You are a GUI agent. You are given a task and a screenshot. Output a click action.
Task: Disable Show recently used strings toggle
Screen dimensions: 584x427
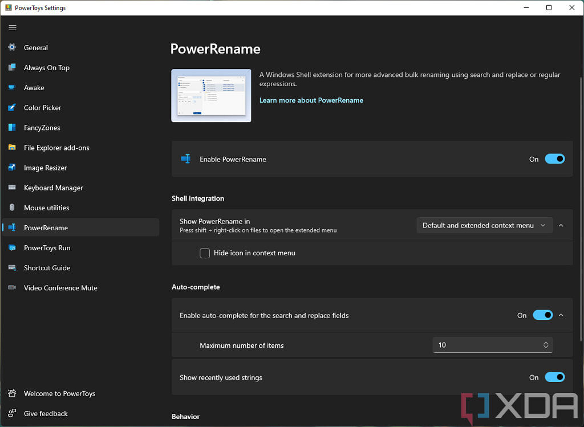click(x=554, y=377)
